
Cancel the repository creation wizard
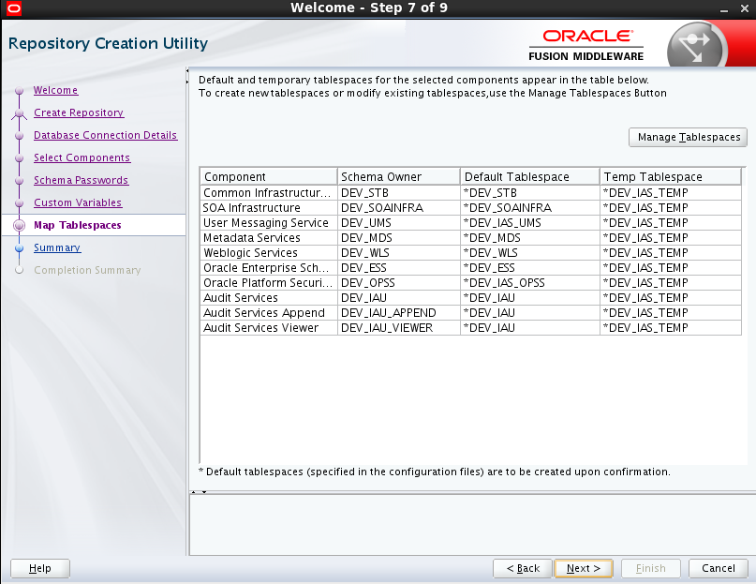718,568
